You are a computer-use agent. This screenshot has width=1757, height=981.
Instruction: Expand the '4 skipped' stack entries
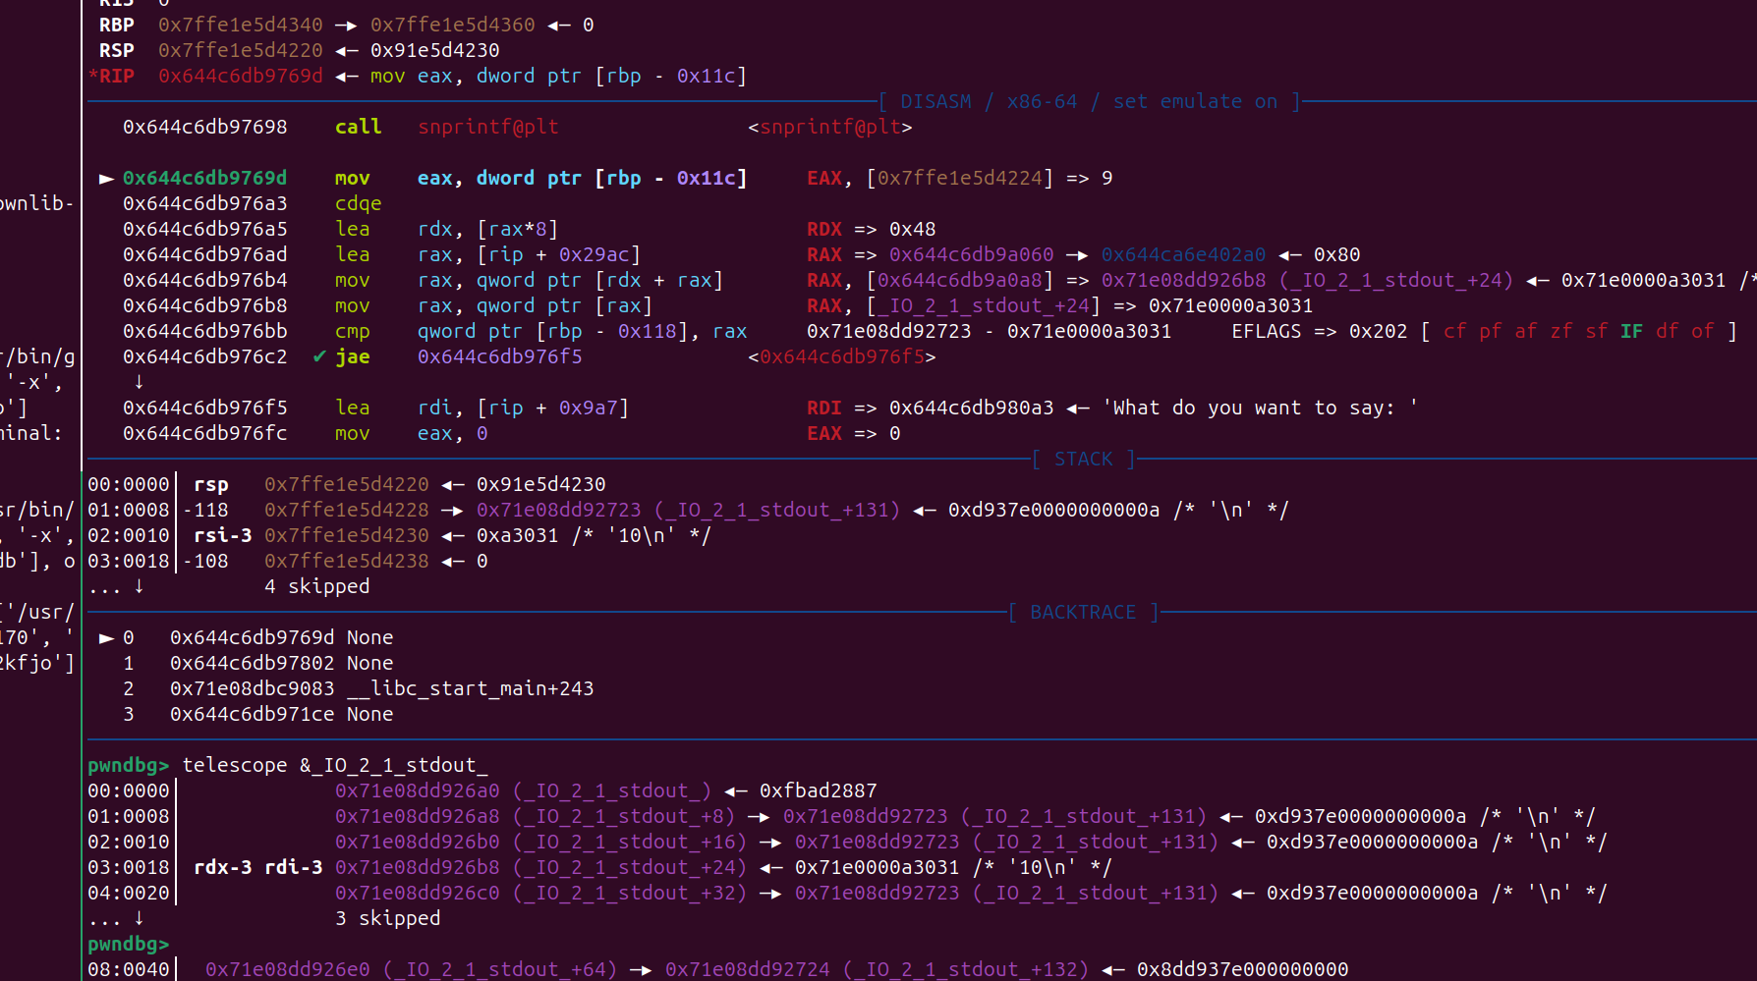tap(317, 585)
